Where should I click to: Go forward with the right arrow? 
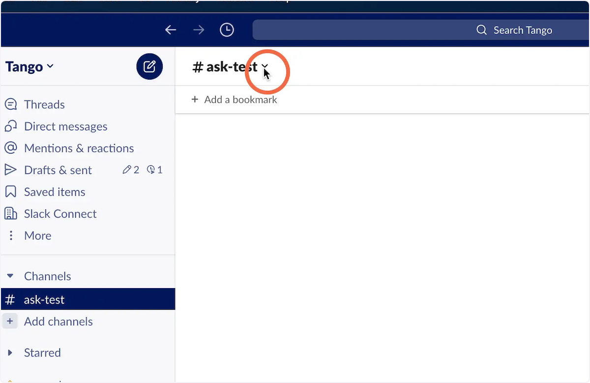pyautogui.click(x=199, y=30)
